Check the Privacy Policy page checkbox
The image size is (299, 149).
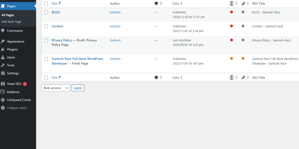coord(46,40)
